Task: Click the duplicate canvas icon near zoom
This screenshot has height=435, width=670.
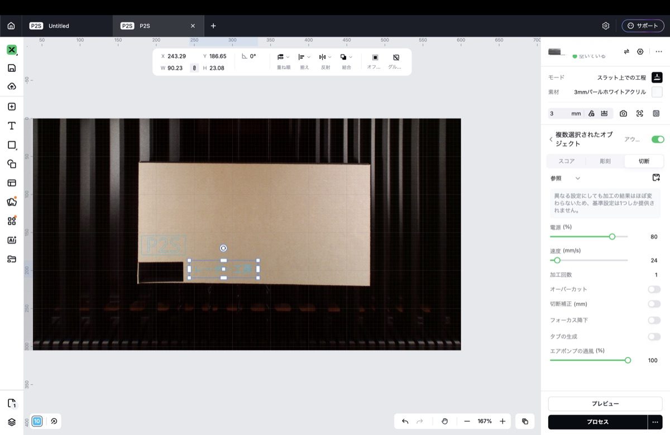Action: pyautogui.click(x=525, y=421)
